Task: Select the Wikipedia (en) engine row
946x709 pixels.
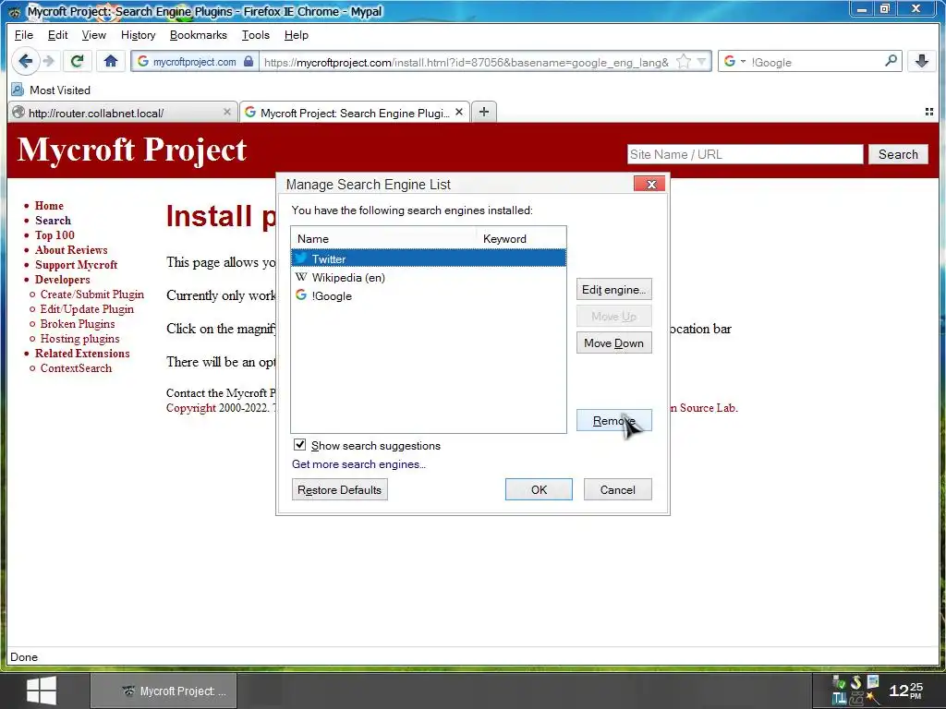Action: click(429, 277)
